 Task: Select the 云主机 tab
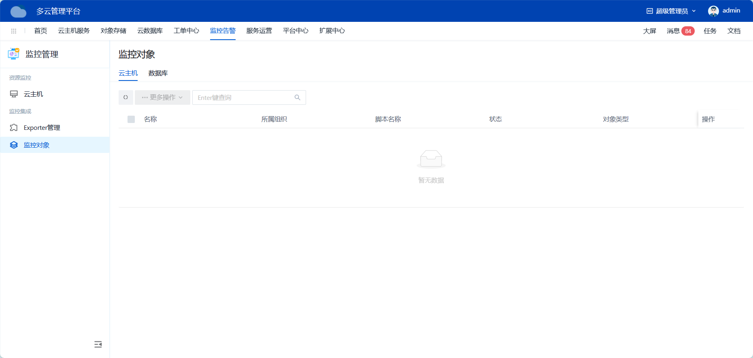(x=128, y=73)
